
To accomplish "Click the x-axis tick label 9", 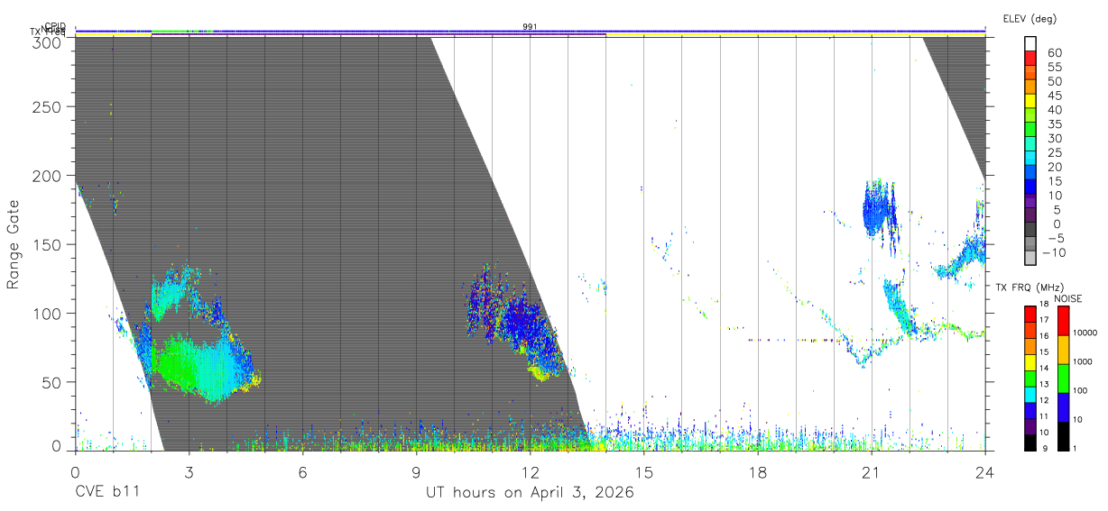I will coord(416,471).
